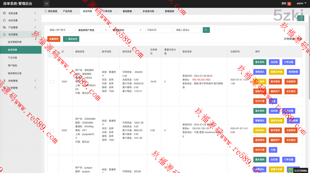Click the 系统设置 gear icon in sidebar
Viewport: 310px width, 173px height.
[x=4, y=13]
